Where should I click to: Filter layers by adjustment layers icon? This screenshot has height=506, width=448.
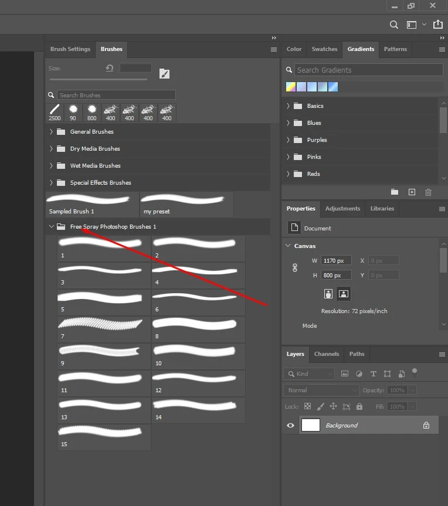(x=359, y=373)
